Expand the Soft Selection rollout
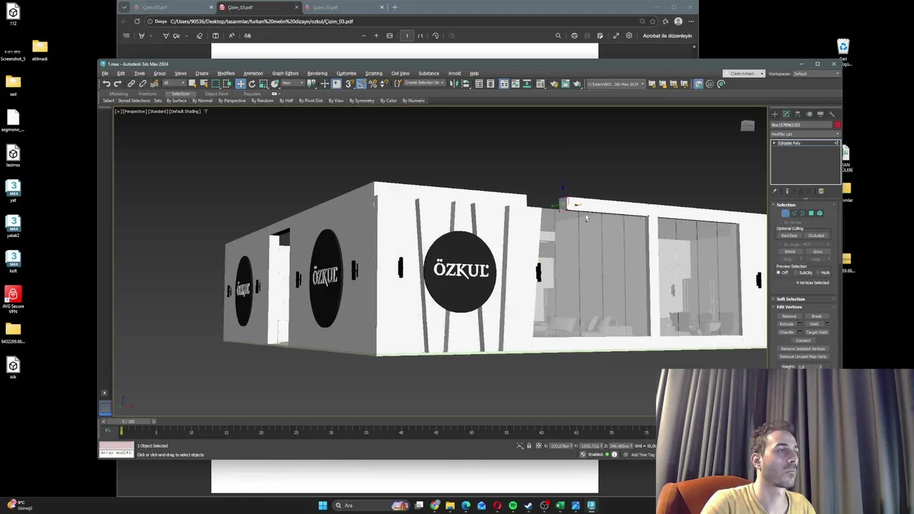 pos(790,299)
